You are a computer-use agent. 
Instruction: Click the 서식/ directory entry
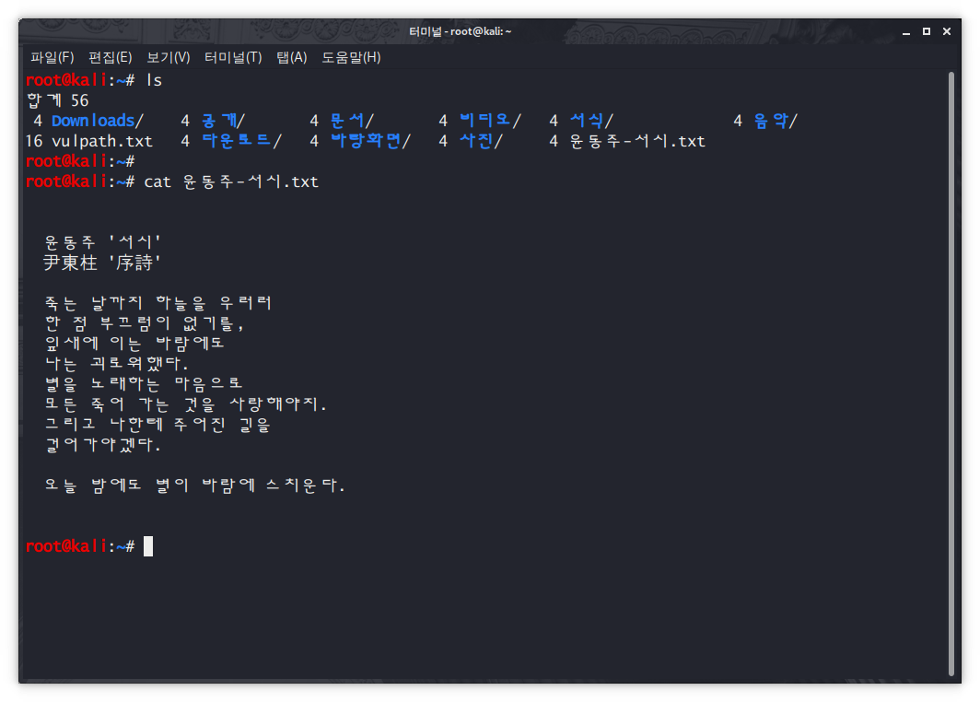click(x=592, y=121)
